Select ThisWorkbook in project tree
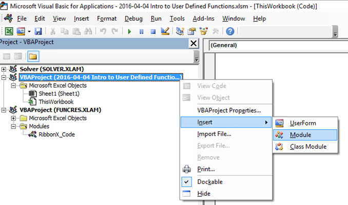Image resolution: width=348 pixels, height=205 pixels. point(56,101)
